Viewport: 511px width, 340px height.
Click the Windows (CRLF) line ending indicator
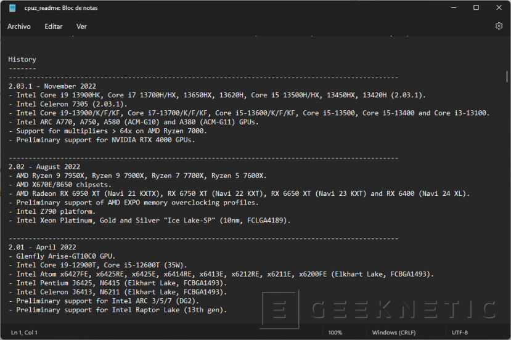(x=394, y=333)
